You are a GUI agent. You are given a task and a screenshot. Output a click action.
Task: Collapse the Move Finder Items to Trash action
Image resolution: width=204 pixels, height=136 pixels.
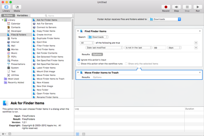[x=78, y=73]
